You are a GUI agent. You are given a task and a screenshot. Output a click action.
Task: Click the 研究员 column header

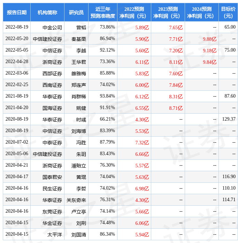click(76, 12)
